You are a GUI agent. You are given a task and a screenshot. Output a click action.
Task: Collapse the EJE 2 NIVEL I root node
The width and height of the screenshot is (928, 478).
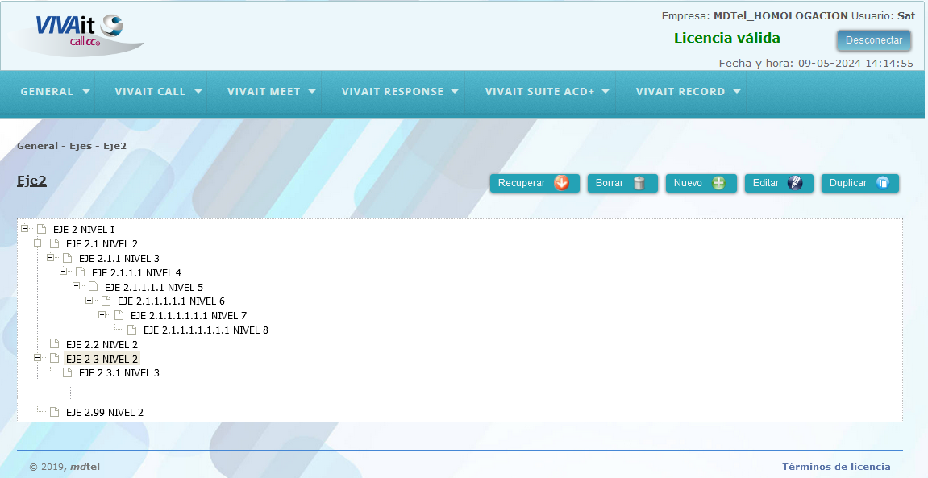pos(24,228)
